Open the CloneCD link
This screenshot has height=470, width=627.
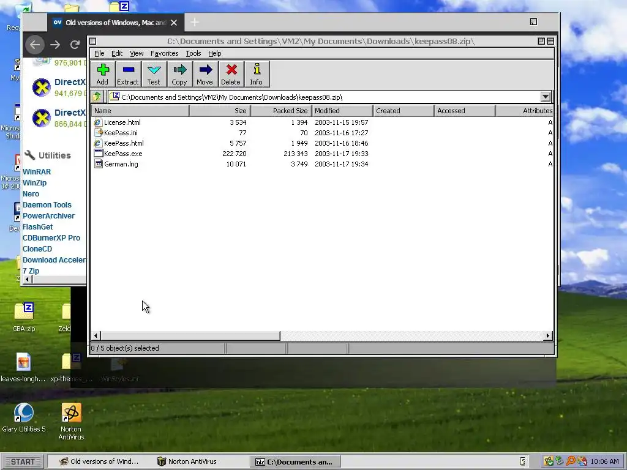coord(37,248)
